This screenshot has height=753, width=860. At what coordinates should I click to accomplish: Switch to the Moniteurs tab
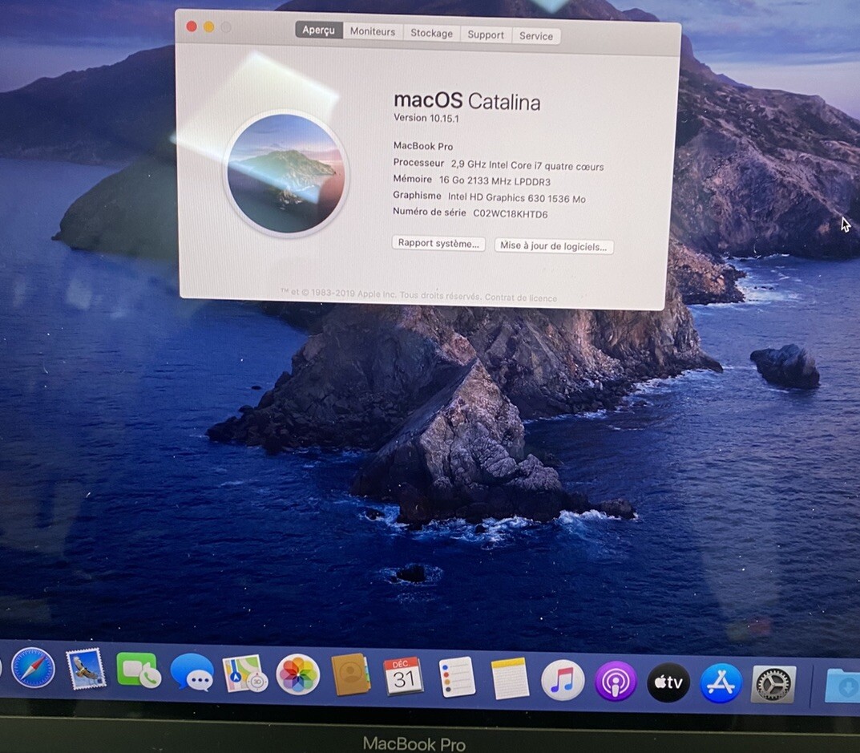click(373, 32)
